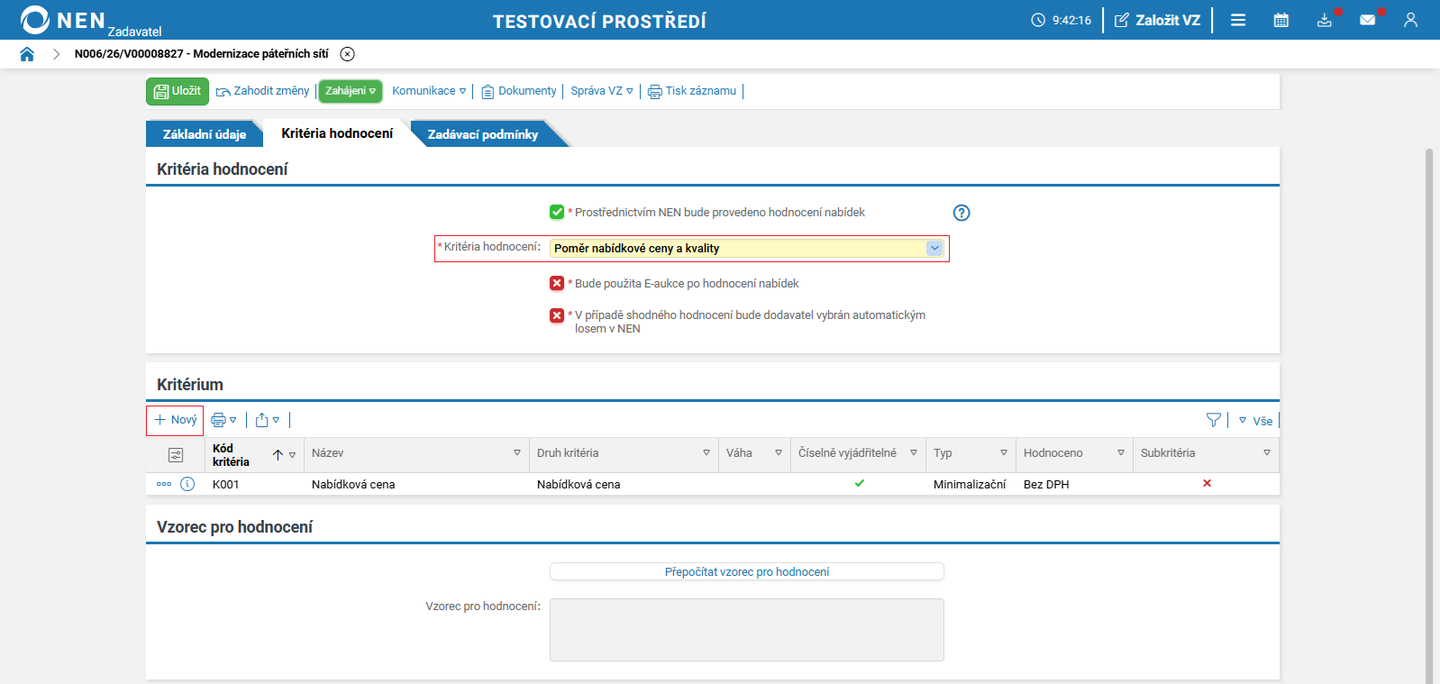Open Dokumenty
1440x684 pixels.
coord(519,91)
